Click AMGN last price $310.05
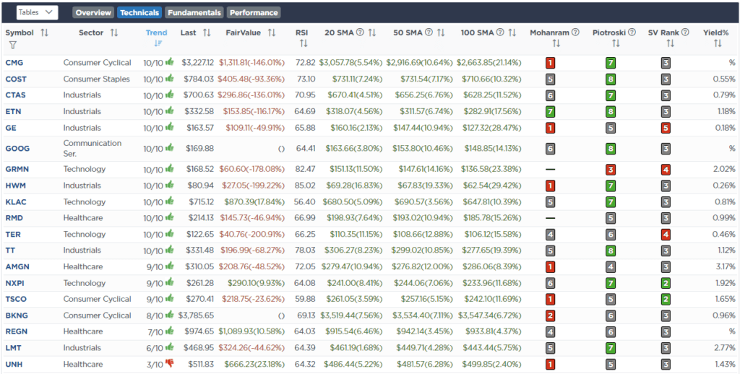This screenshot has height=374, width=740. point(199,266)
